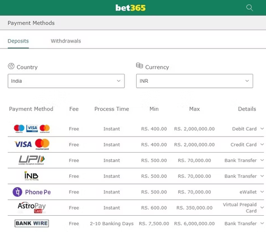Click the eWallet details label

pos(248,192)
